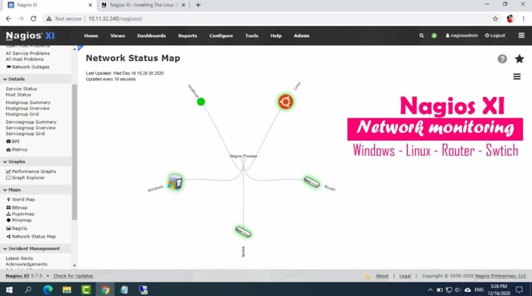Open the help question mark icon

502,59
